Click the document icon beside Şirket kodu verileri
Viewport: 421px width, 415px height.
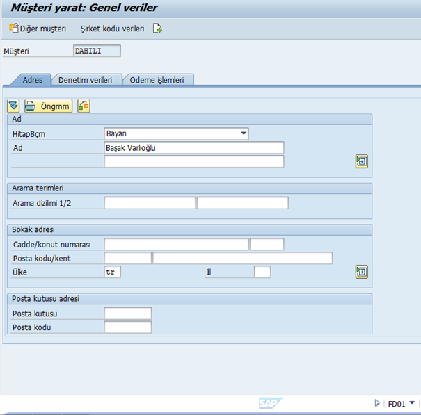[158, 29]
